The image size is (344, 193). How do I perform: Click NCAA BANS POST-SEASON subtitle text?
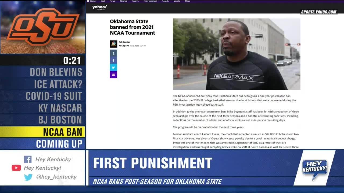pos(157,181)
